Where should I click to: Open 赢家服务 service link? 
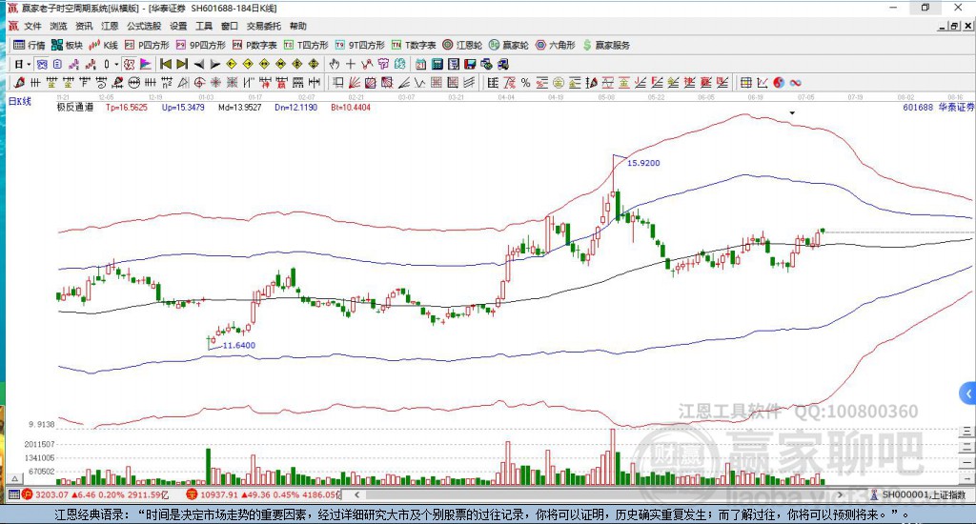click(606, 45)
